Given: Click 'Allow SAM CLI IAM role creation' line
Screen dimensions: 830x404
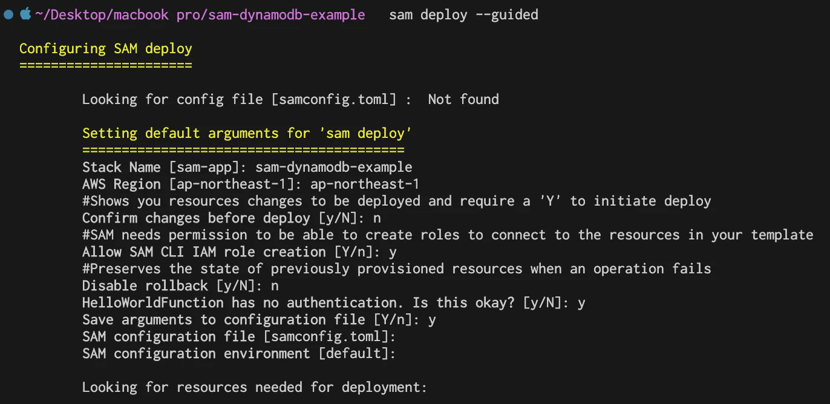Looking at the screenshot, I should 240,252.
